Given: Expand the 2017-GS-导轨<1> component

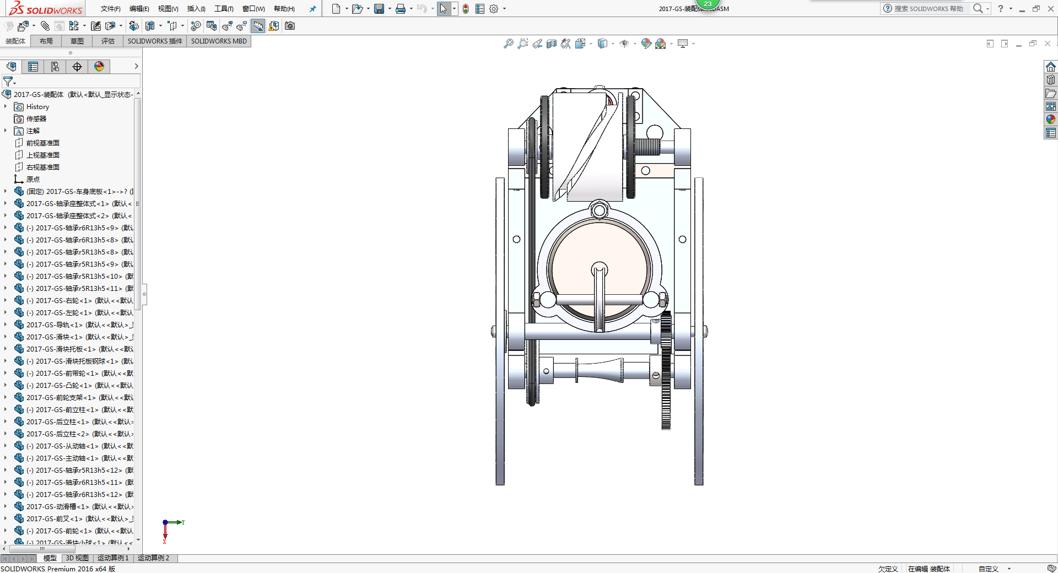Looking at the screenshot, I should pos(6,325).
